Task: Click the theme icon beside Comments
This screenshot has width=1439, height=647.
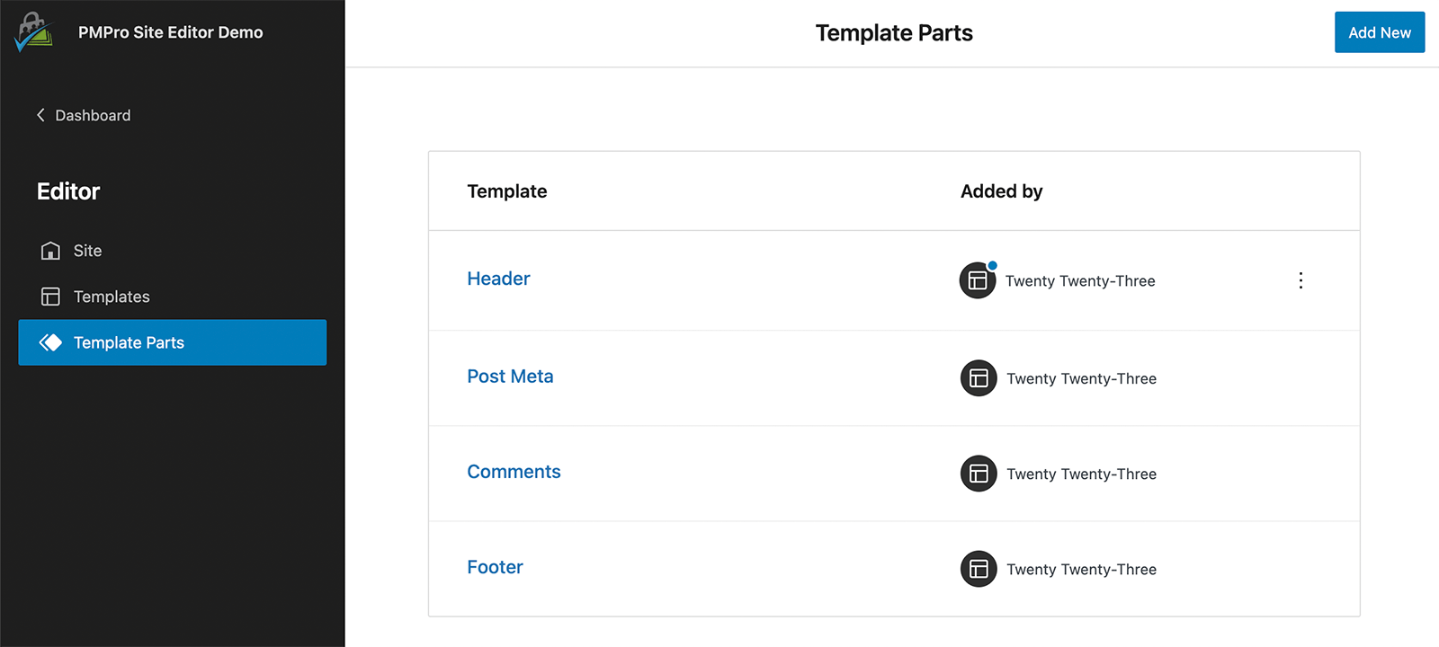Action: [978, 474]
